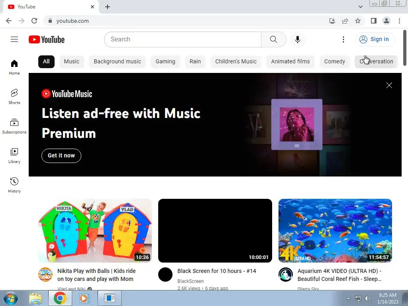Click the install app icon in address bar
This screenshot has height=306, width=408.
point(332,21)
